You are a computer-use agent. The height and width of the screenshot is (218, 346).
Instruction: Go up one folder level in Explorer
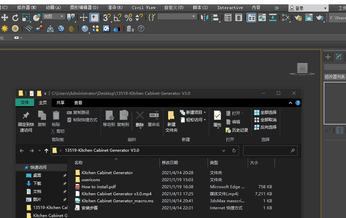46,151
